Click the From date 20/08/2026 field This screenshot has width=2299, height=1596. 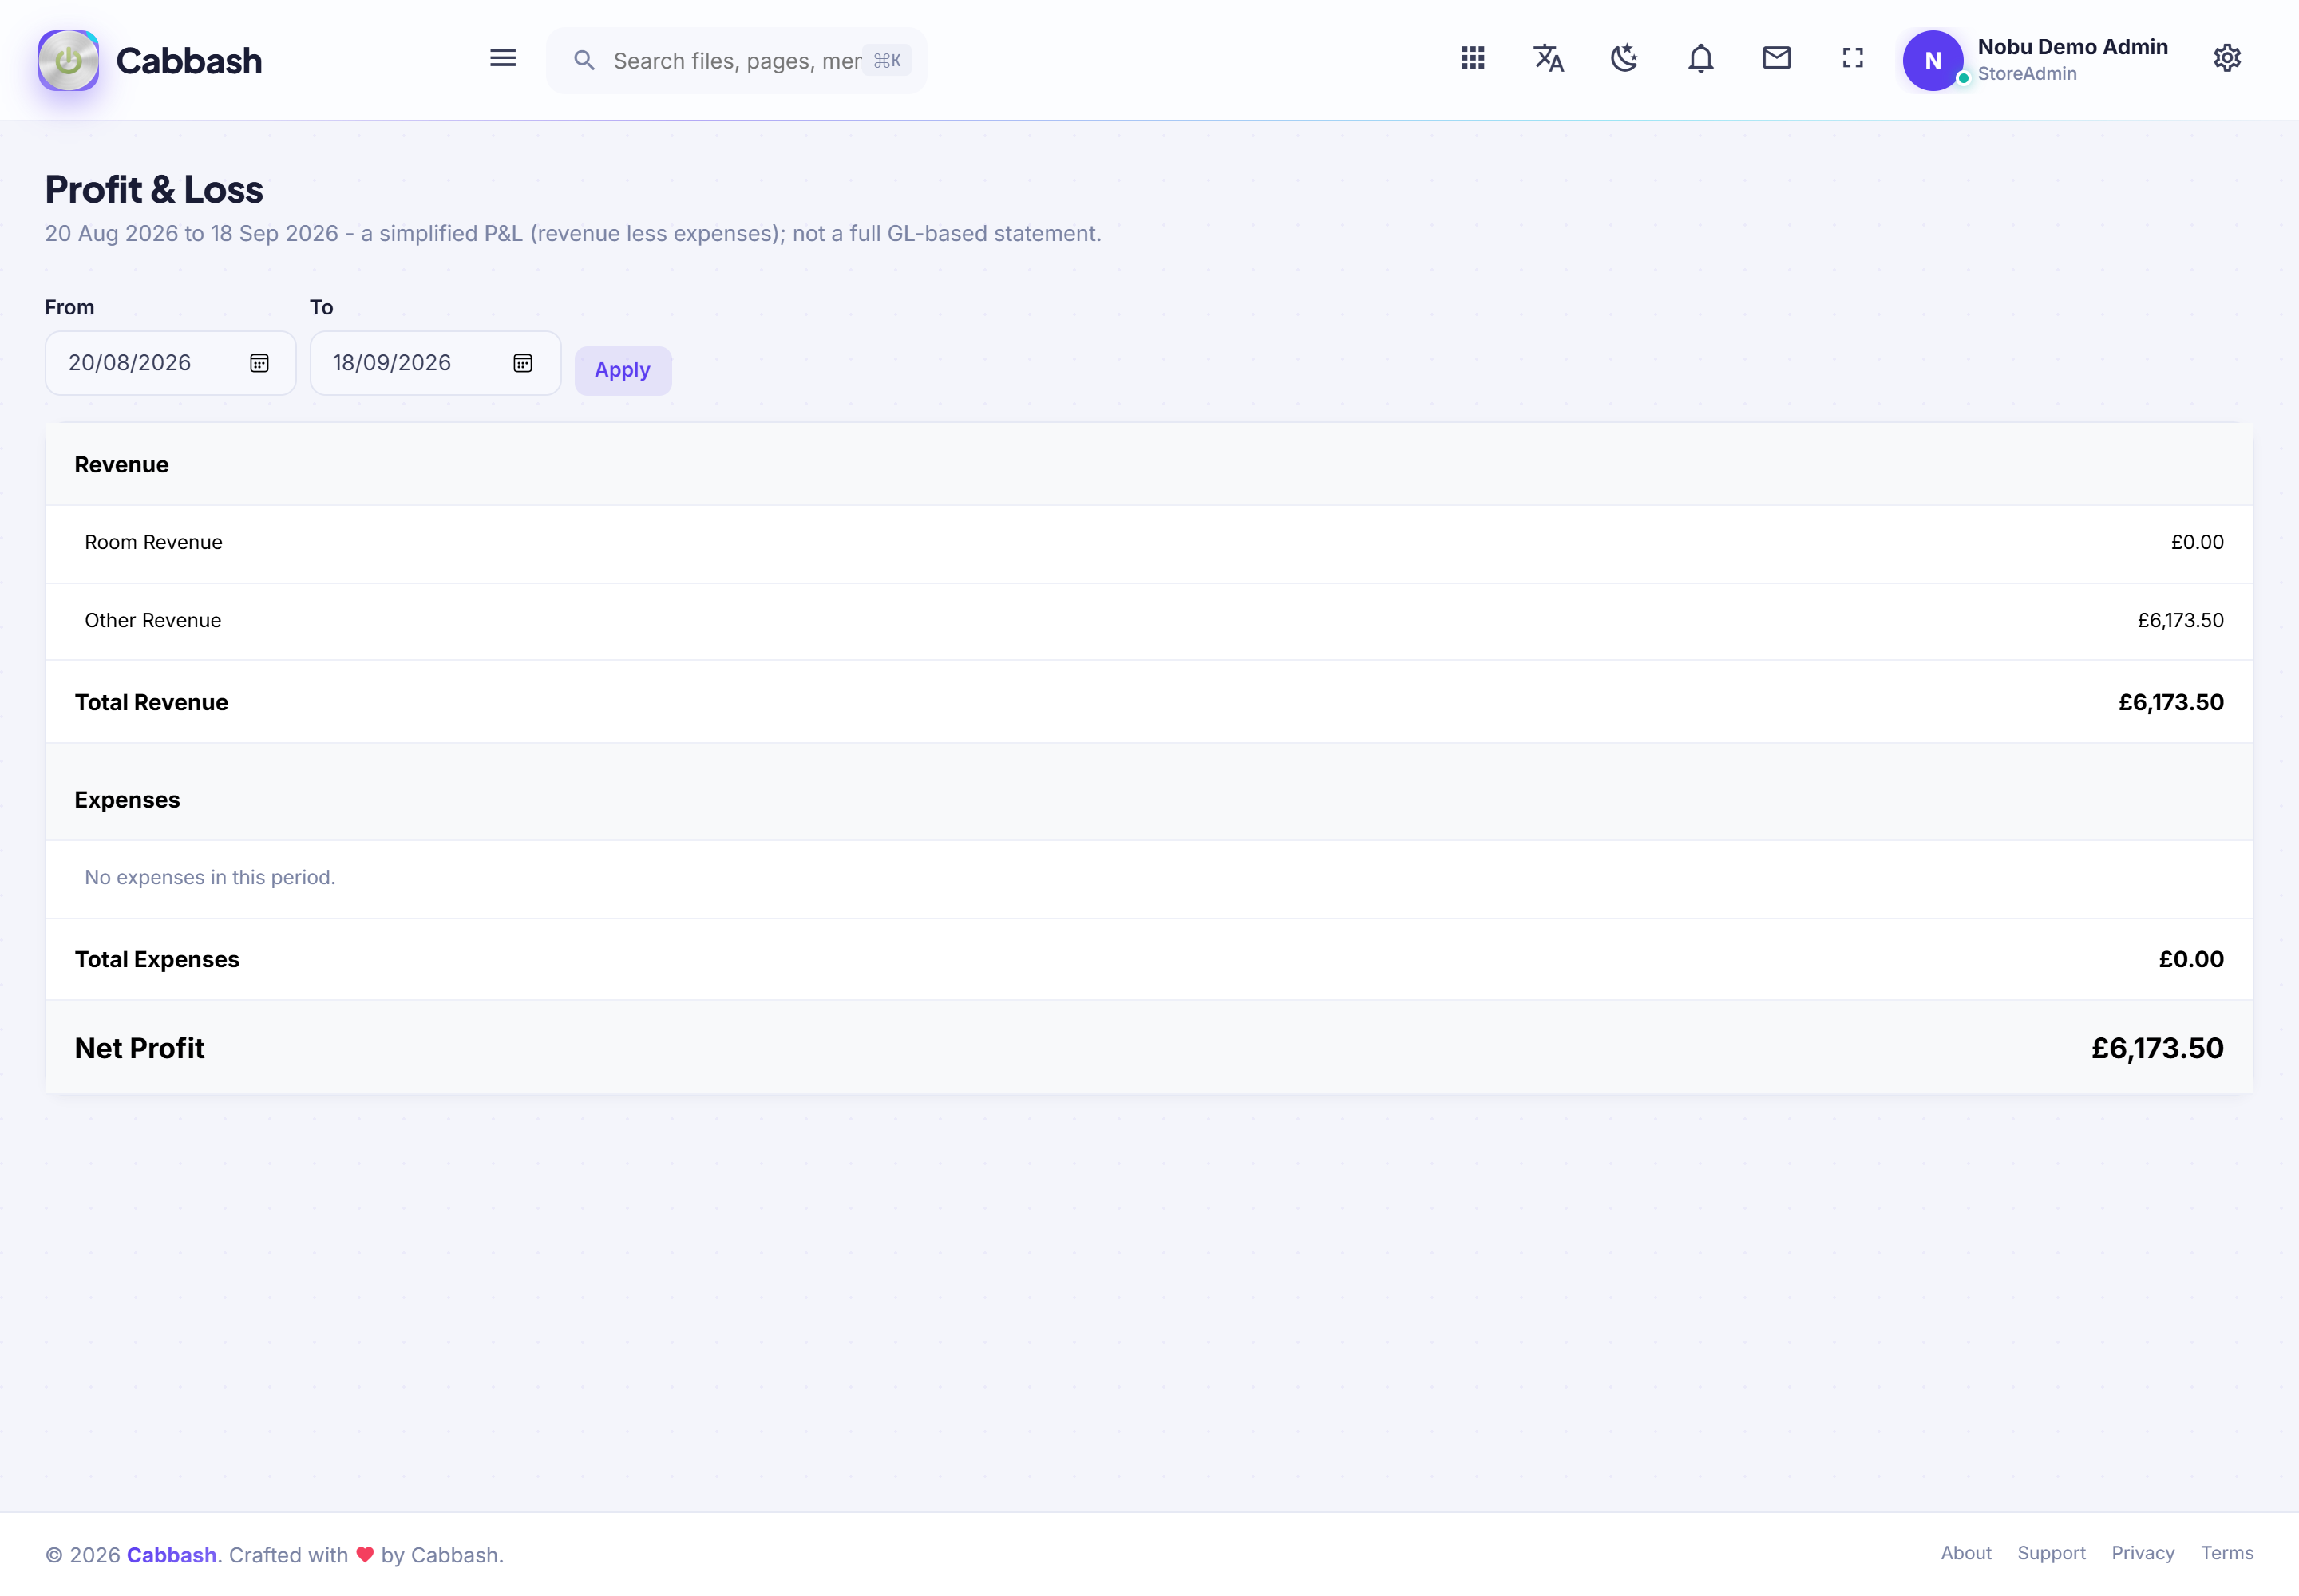[170, 363]
